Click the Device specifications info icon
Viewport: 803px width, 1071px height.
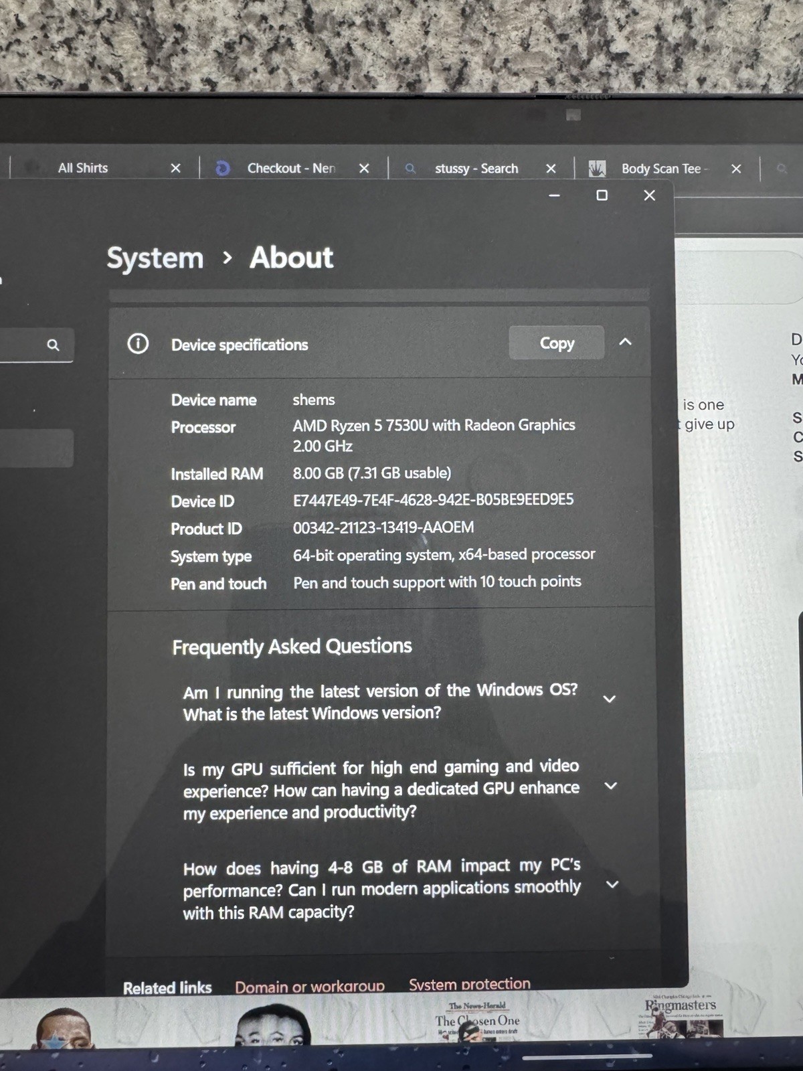click(138, 344)
